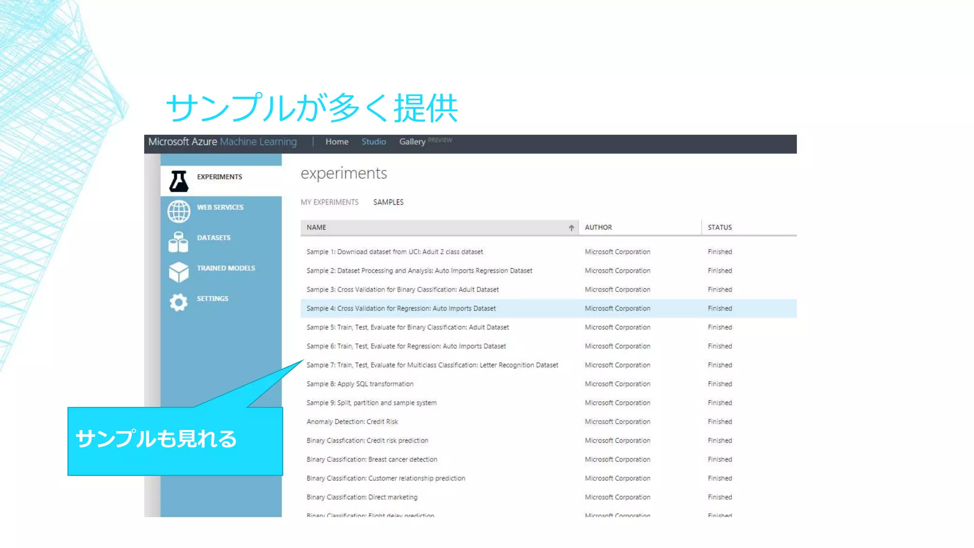
Task: Open Sample 1 Download dataset from UCI
Action: pos(394,252)
